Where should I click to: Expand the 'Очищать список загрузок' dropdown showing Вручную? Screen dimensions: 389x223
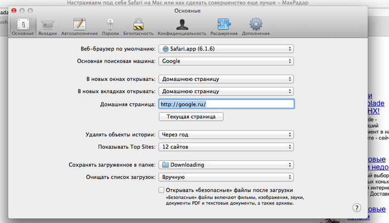226,177
